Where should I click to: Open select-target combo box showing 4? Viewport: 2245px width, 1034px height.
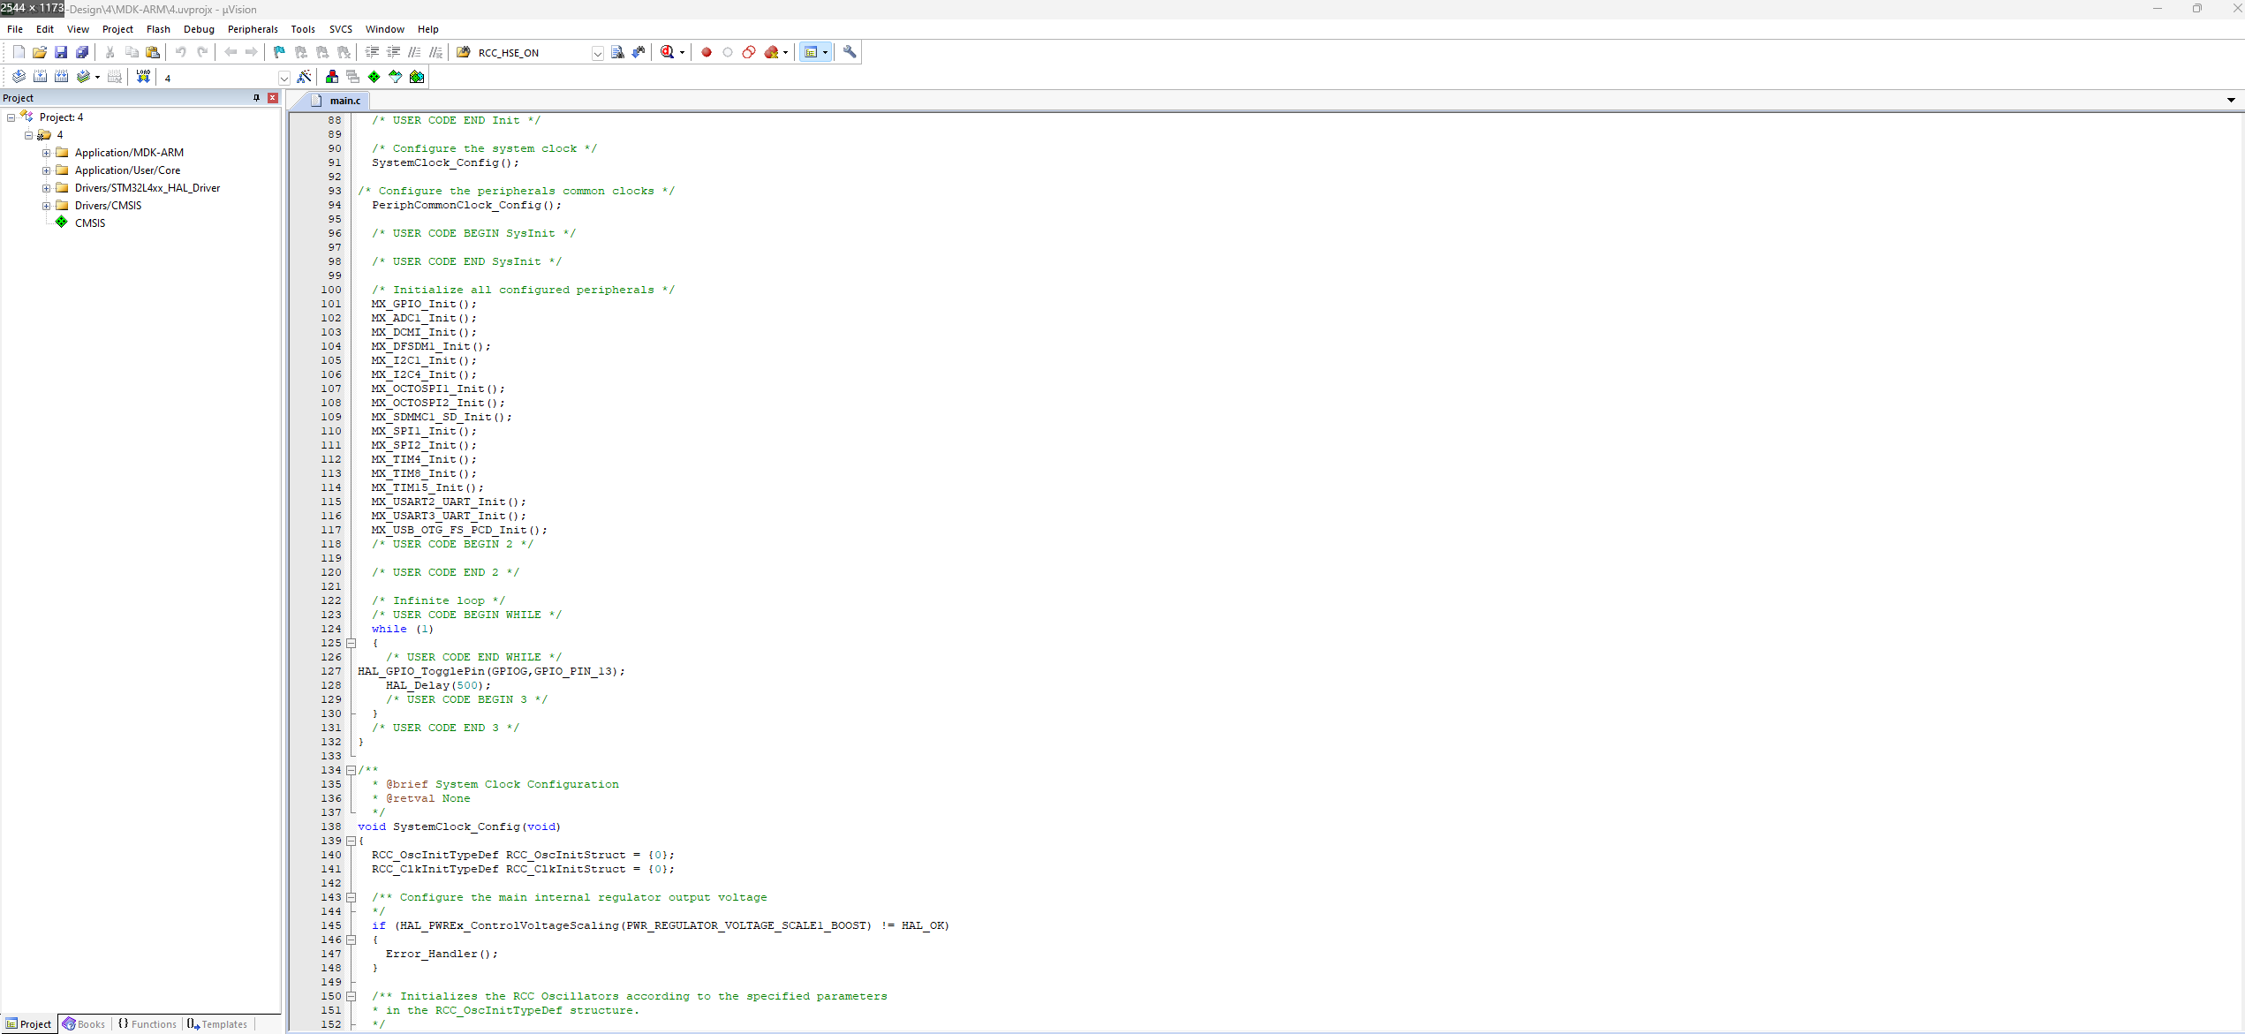pos(283,78)
